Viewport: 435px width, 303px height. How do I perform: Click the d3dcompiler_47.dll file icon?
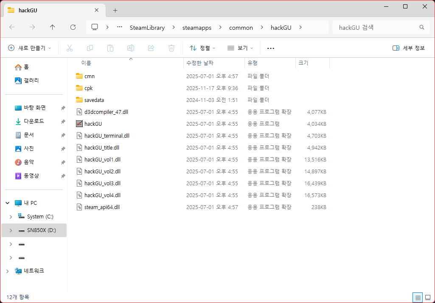click(79, 112)
